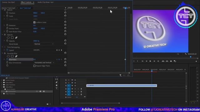Select the Slip tool
This screenshot has height=112, width=200.
(57, 79)
